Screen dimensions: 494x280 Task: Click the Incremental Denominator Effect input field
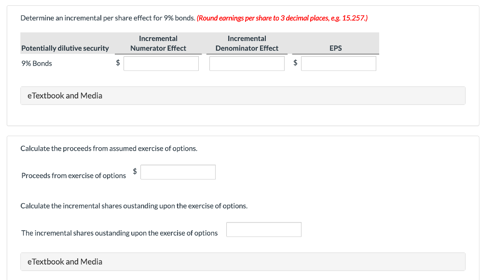click(x=247, y=63)
